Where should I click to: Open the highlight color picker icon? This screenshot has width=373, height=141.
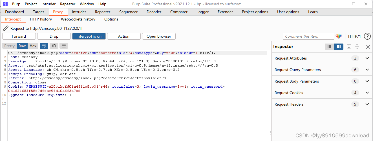pos(339,36)
